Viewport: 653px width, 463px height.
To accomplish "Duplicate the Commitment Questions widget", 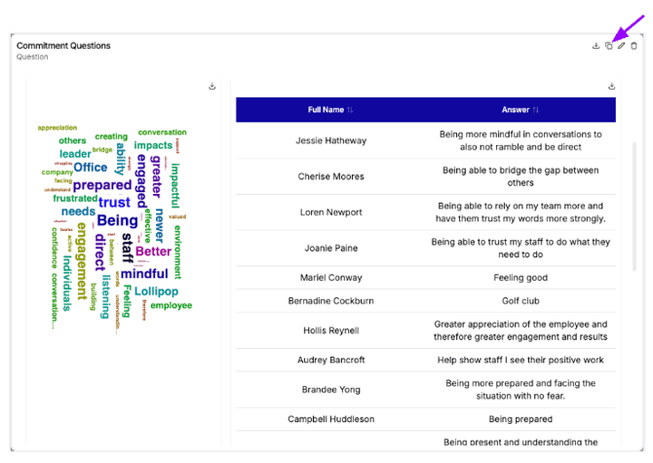I will 608,46.
